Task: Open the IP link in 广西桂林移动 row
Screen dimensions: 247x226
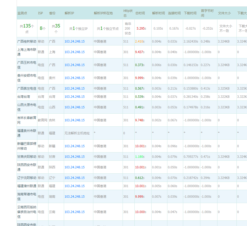Action: tap(75, 41)
